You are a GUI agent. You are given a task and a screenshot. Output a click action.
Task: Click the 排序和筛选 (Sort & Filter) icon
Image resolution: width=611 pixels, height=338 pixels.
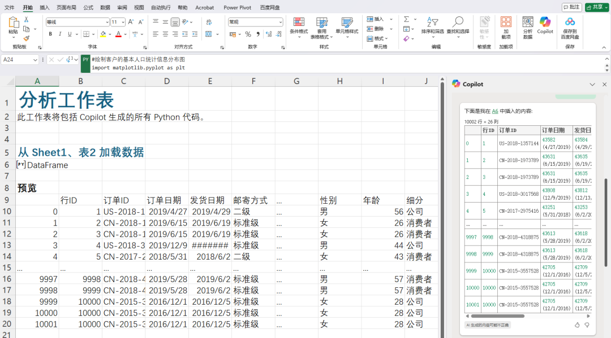click(x=432, y=25)
